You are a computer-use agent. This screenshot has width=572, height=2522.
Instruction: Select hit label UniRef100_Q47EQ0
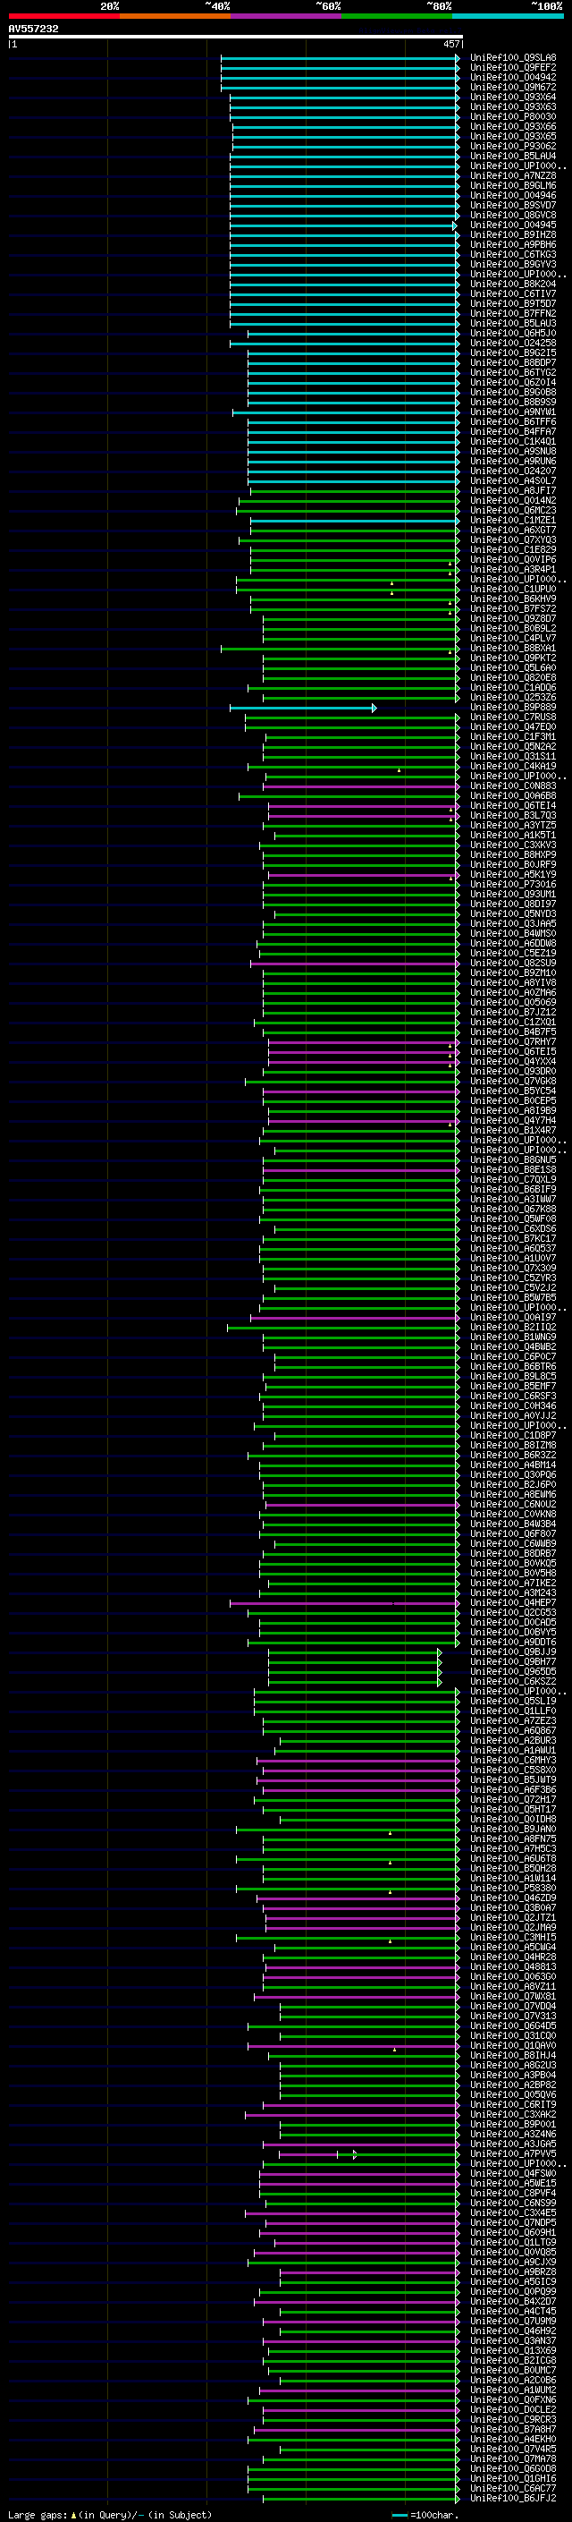click(x=512, y=726)
